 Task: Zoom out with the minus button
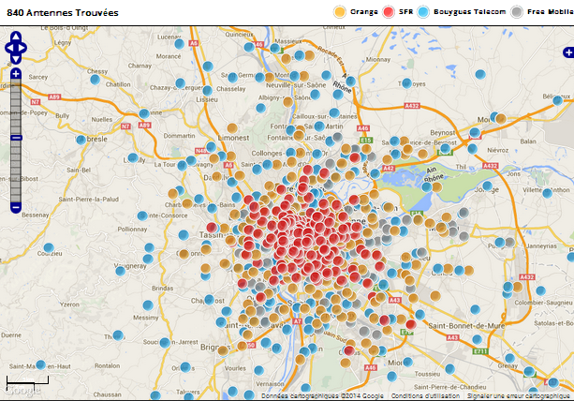pos(16,208)
